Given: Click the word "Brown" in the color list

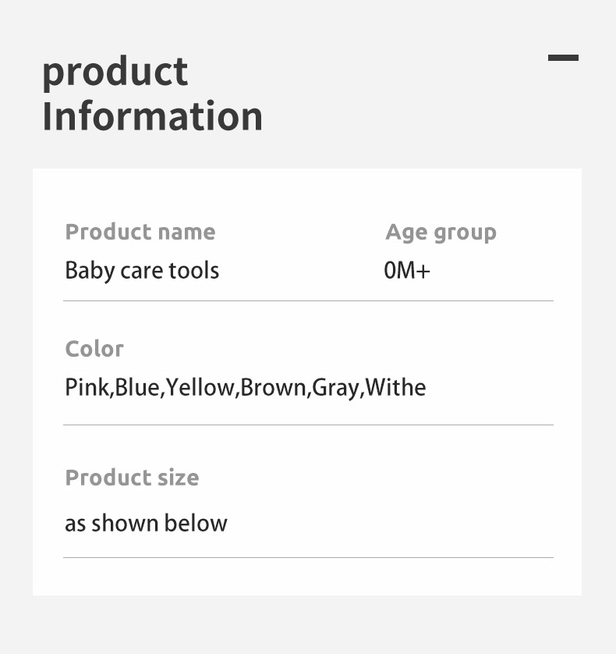Looking at the screenshot, I should [x=274, y=388].
